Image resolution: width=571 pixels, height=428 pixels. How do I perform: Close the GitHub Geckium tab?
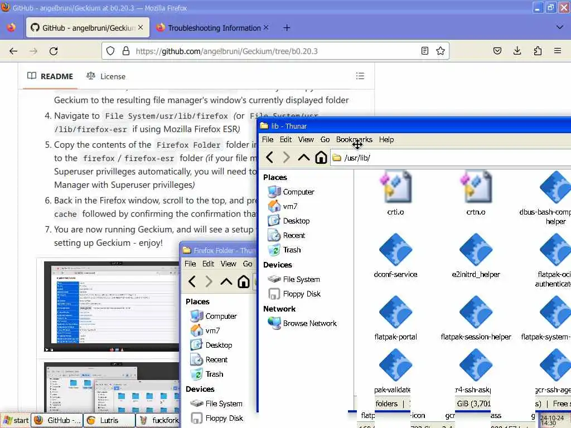[x=141, y=28]
